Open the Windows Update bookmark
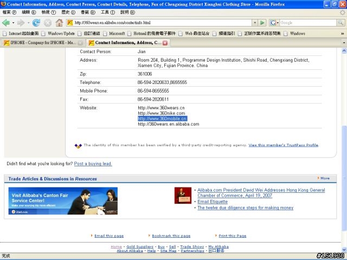This screenshot has height=260, width=347. [59, 34]
